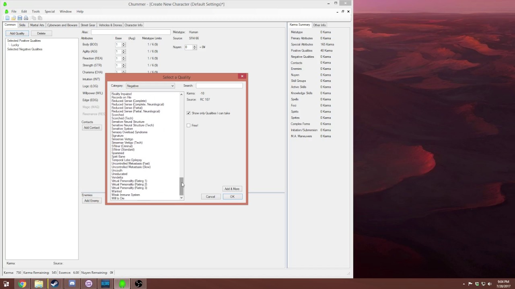Screen dimensions: 515x289
Task: Increase the Agility (AGI) base value
Action: 124,50
